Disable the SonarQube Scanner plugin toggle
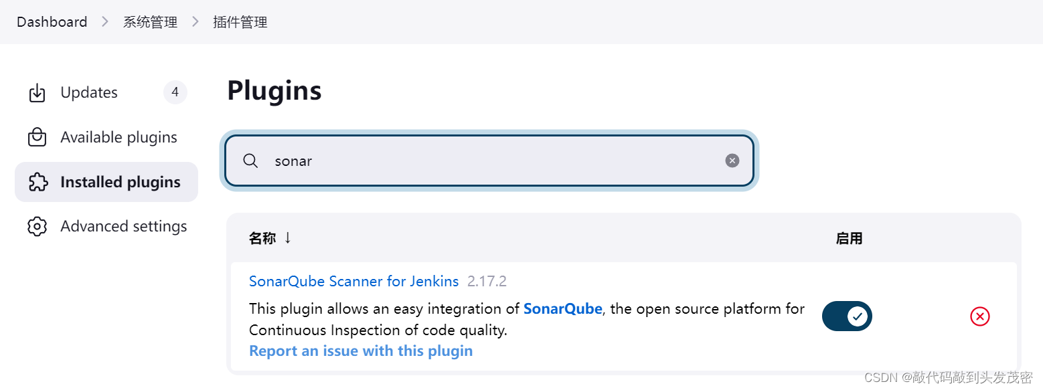 click(x=847, y=316)
